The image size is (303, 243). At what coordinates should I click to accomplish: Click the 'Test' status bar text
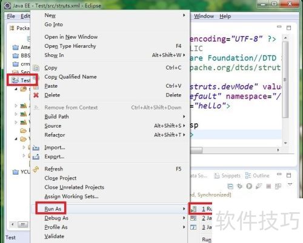tap(10, 238)
